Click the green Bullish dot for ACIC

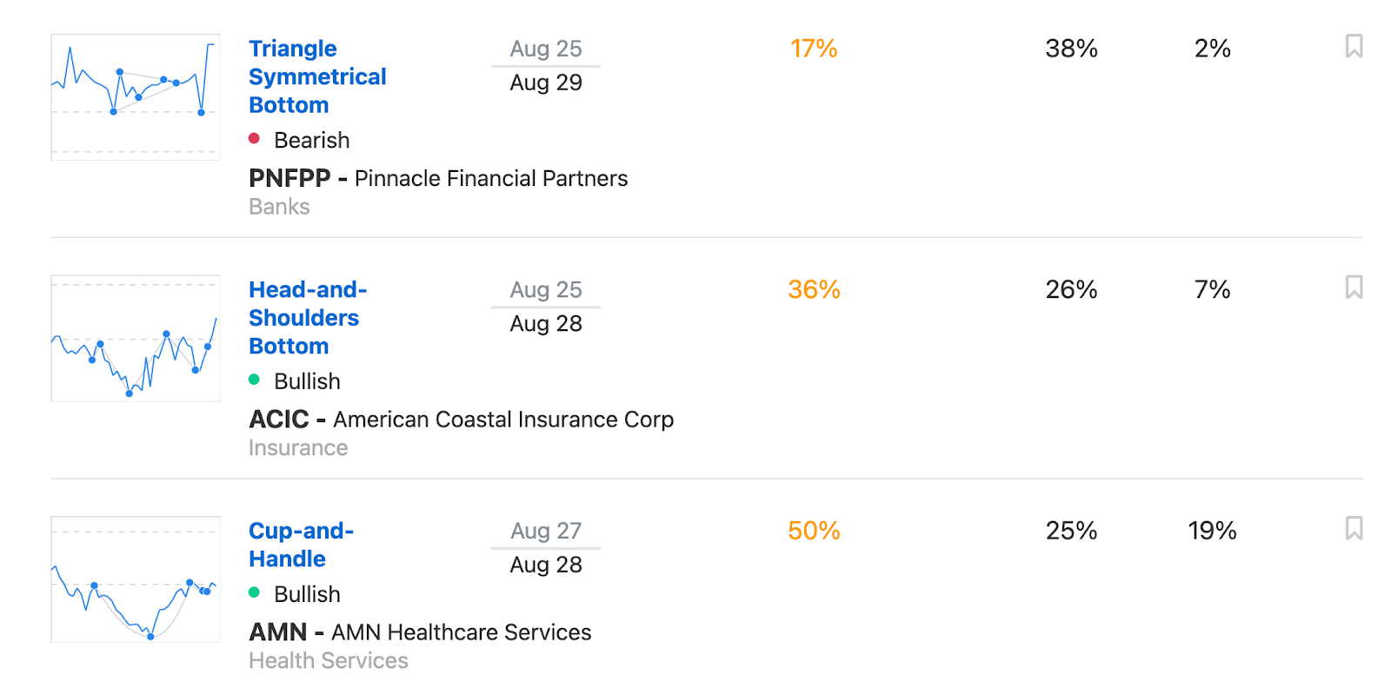254,380
